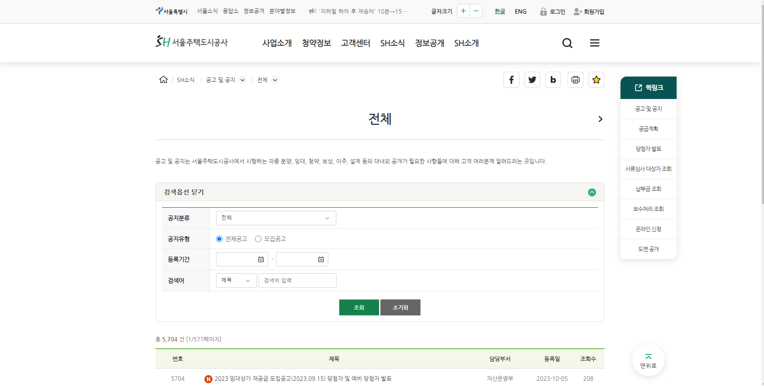Image resolution: width=764 pixels, height=386 pixels.
Task: Collapse the 검색옵션 닫기 panel toggle
Action: pyautogui.click(x=592, y=192)
